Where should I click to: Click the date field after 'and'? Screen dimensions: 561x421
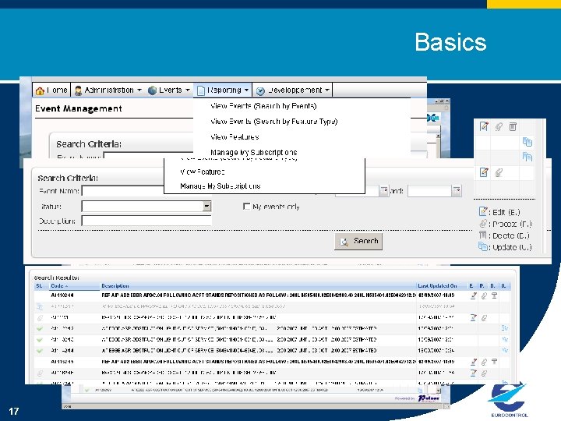tap(429, 190)
